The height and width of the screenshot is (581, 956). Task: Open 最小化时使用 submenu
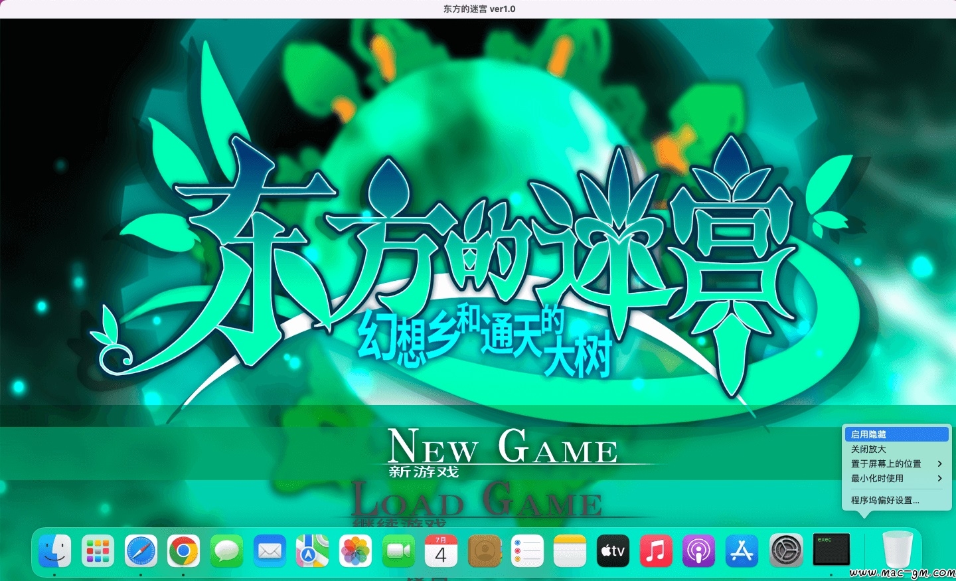(896, 478)
